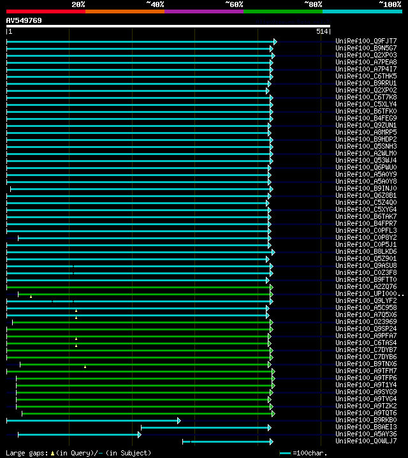Click the alignment end arrowhead for A5AY36
This screenshot has height=458, width=408.
[140, 434]
